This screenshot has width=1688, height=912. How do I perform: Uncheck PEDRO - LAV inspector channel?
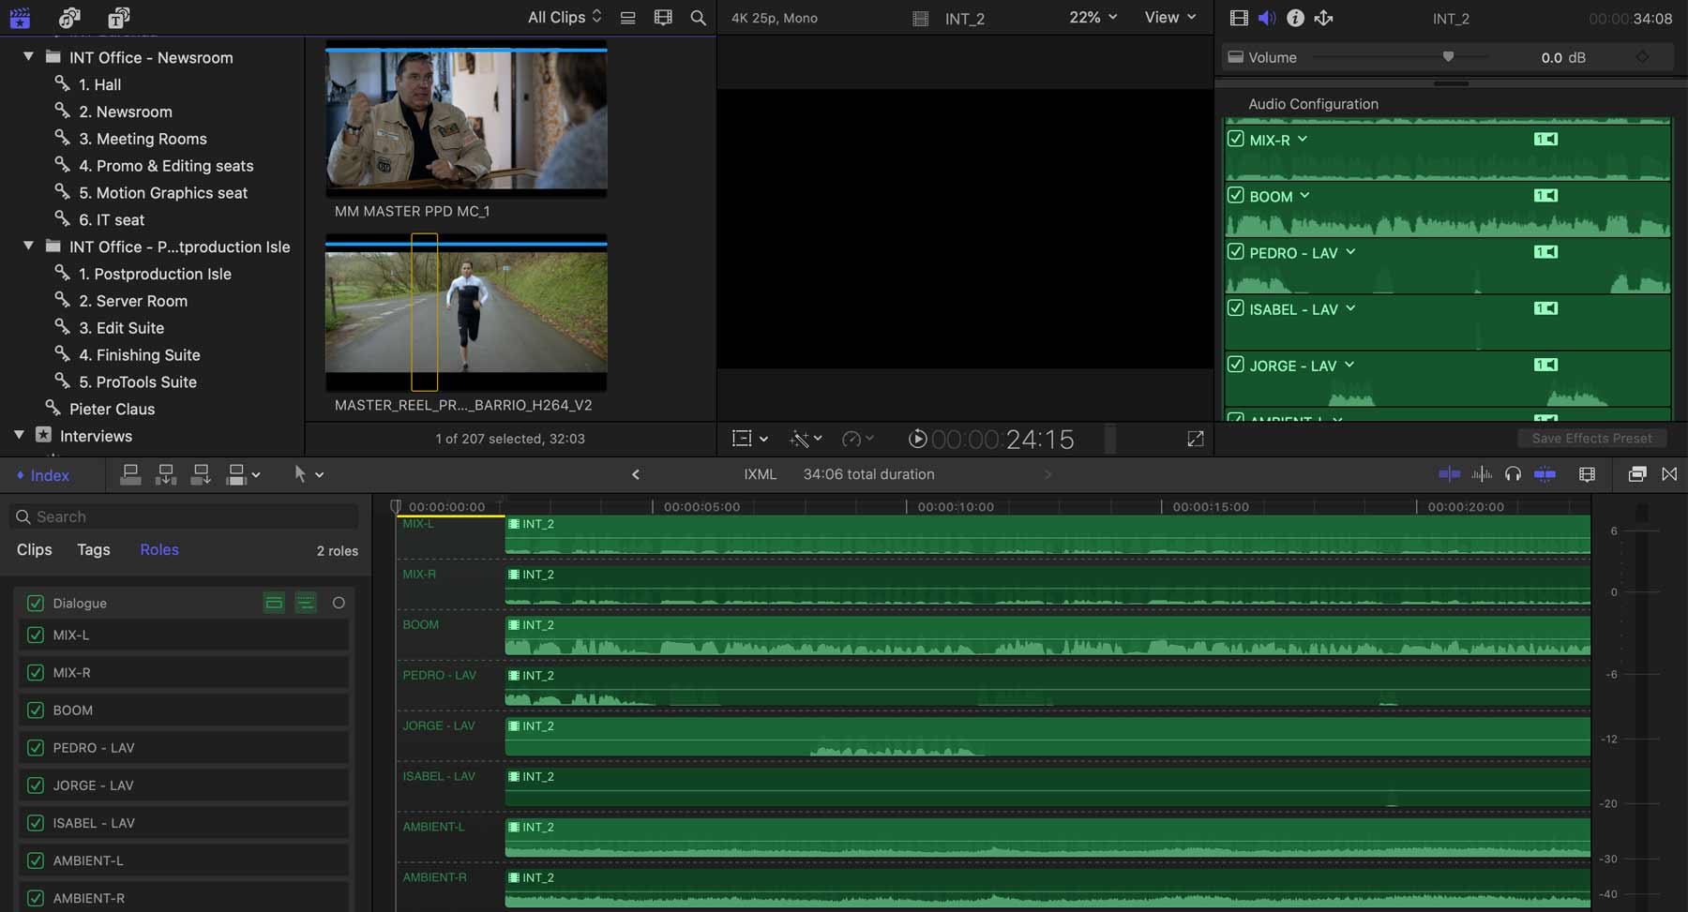point(1236,251)
